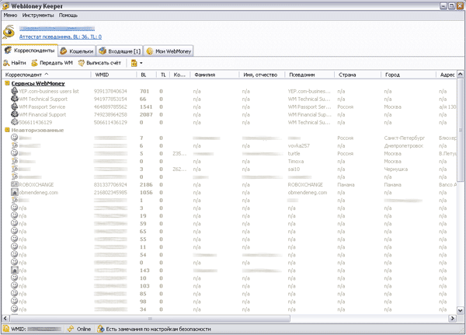Switch to the Корреспонденты tab

(30, 51)
